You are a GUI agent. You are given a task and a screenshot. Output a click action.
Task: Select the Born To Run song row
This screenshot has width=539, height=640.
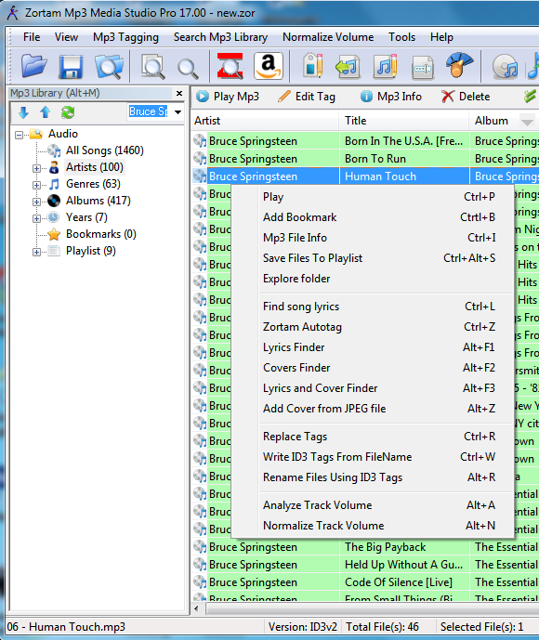pos(365,159)
